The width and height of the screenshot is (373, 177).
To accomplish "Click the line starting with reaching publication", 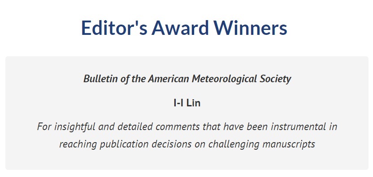I will (x=187, y=144).
